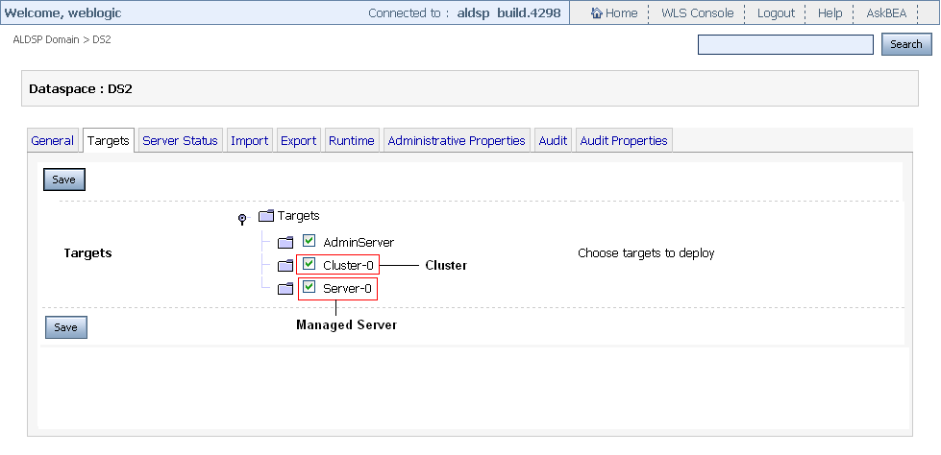
Task: Open the Export tab
Action: coord(298,140)
